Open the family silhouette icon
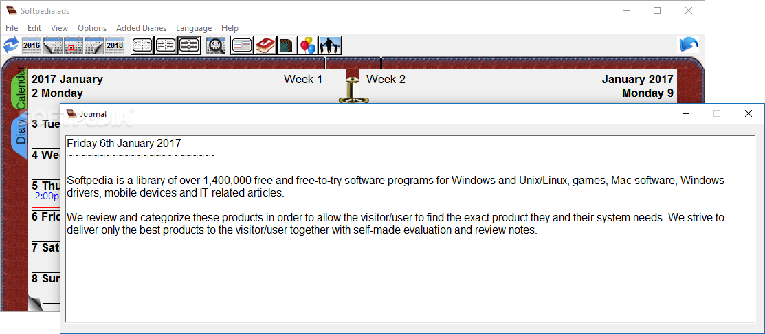This screenshot has height=334, width=765. (x=330, y=45)
